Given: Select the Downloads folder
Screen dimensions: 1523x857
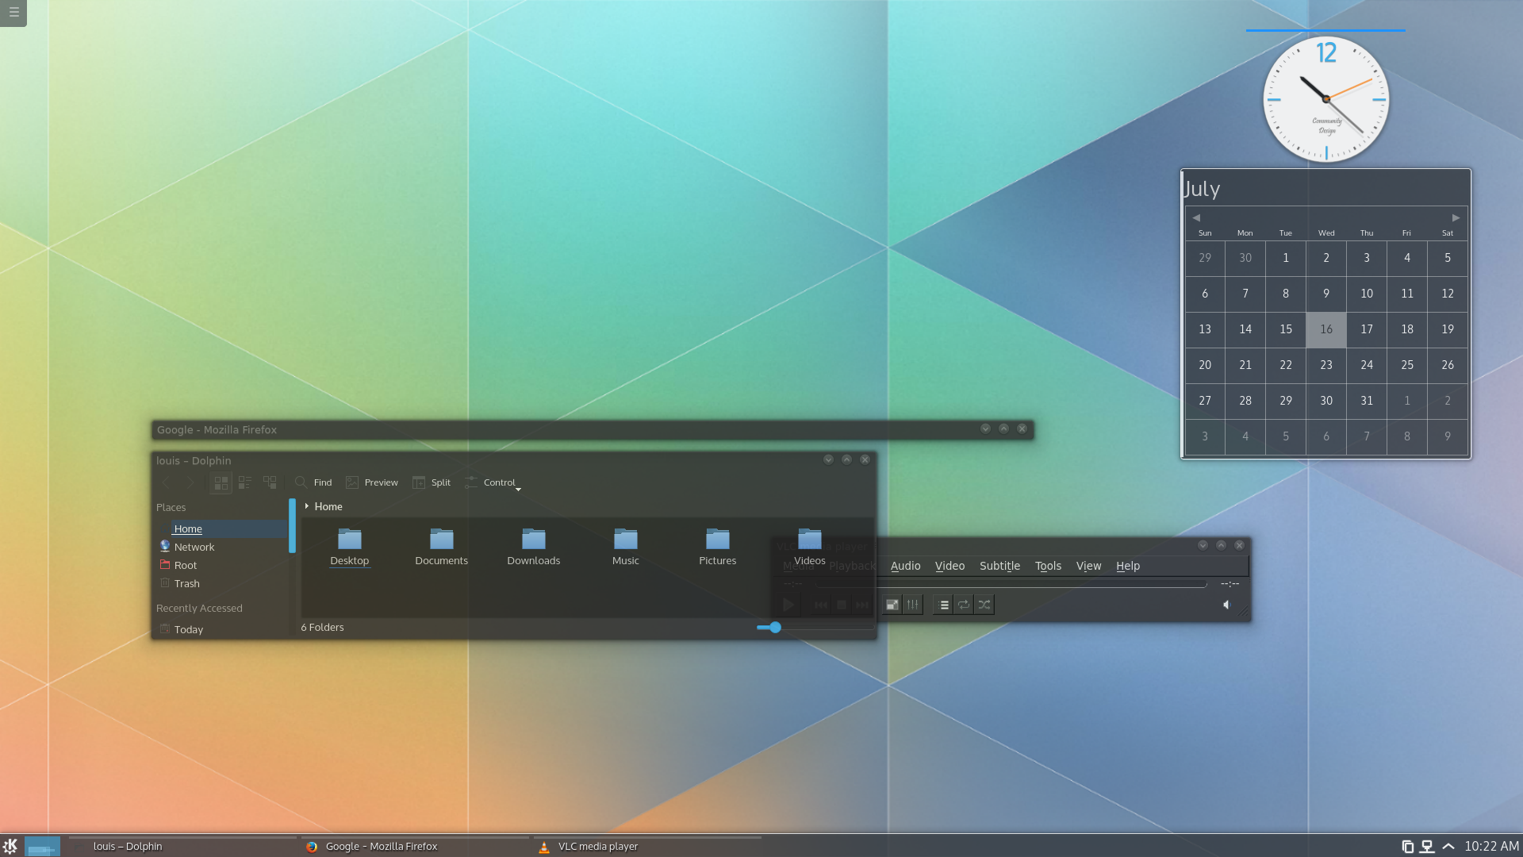Looking at the screenshot, I should coord(534,547).
